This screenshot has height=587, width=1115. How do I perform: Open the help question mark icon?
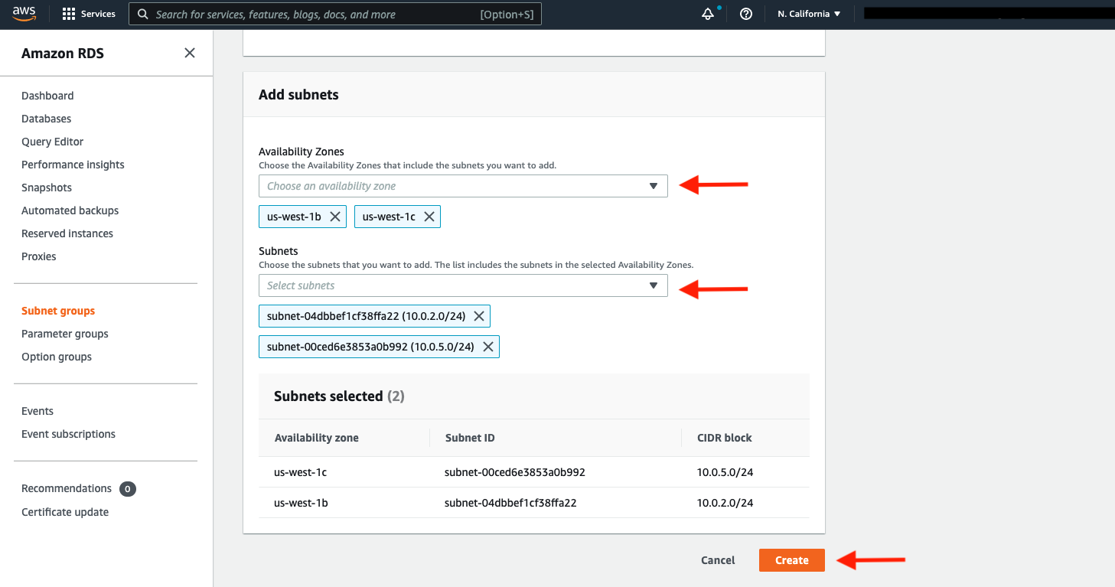[x=746, y=14]
